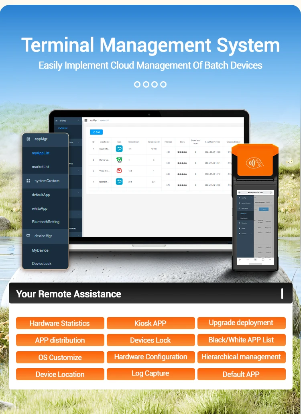The image size is (301, 414).
Task: Open DeviceLock in the floating sidebar
Action: tap(42, 264)
